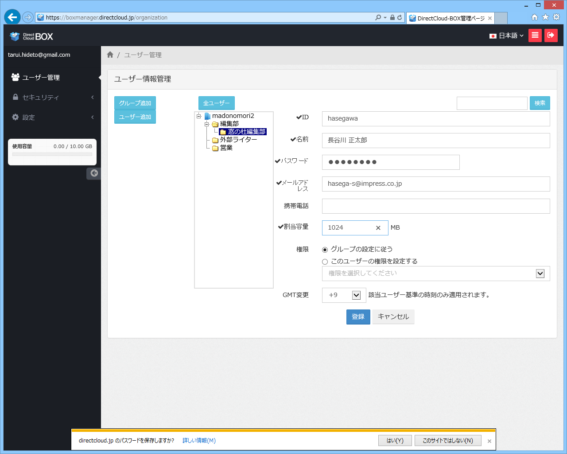
Task: Open the 詳しい情報(M) link
Action: (199, 441)
